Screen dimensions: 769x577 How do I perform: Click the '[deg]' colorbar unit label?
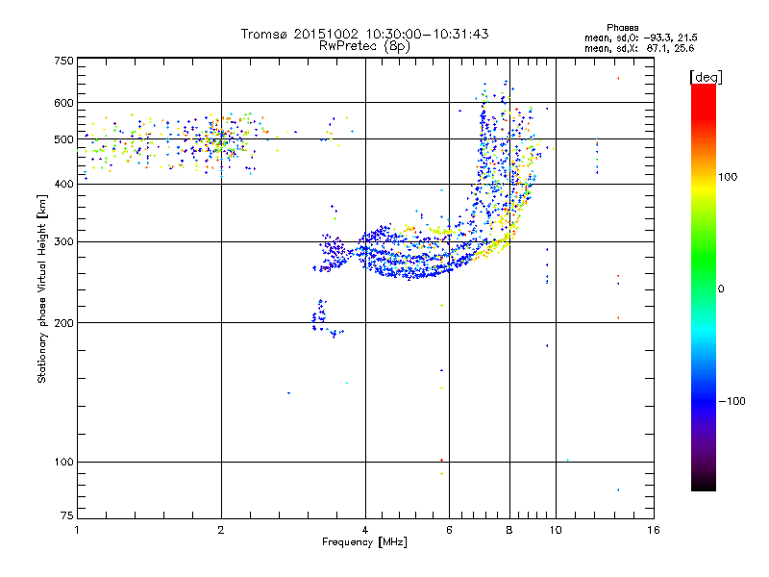[x=706, y=77]
